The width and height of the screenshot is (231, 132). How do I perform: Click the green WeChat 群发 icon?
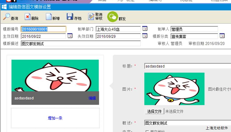pos(113,17)
